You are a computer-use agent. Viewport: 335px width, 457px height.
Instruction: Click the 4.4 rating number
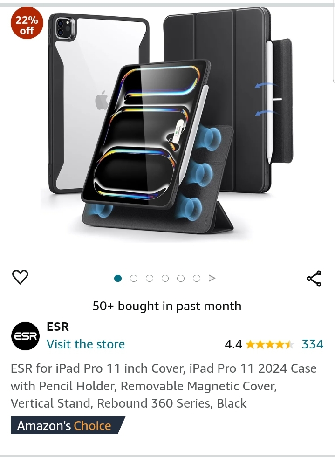233,345
